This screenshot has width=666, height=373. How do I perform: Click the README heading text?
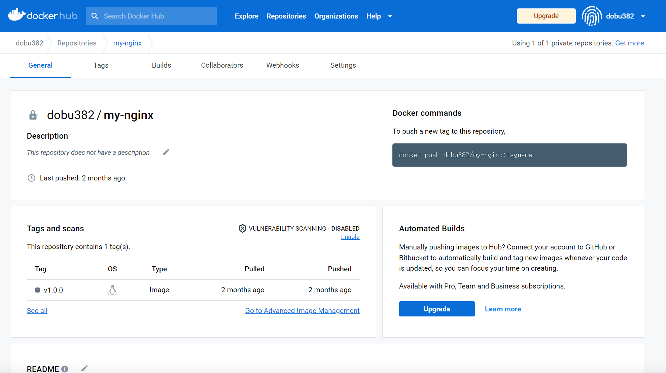point(43,369)
